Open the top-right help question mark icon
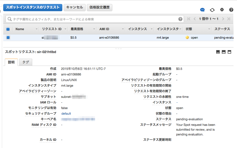Viewport: 237px width, 148px height. 231,10
